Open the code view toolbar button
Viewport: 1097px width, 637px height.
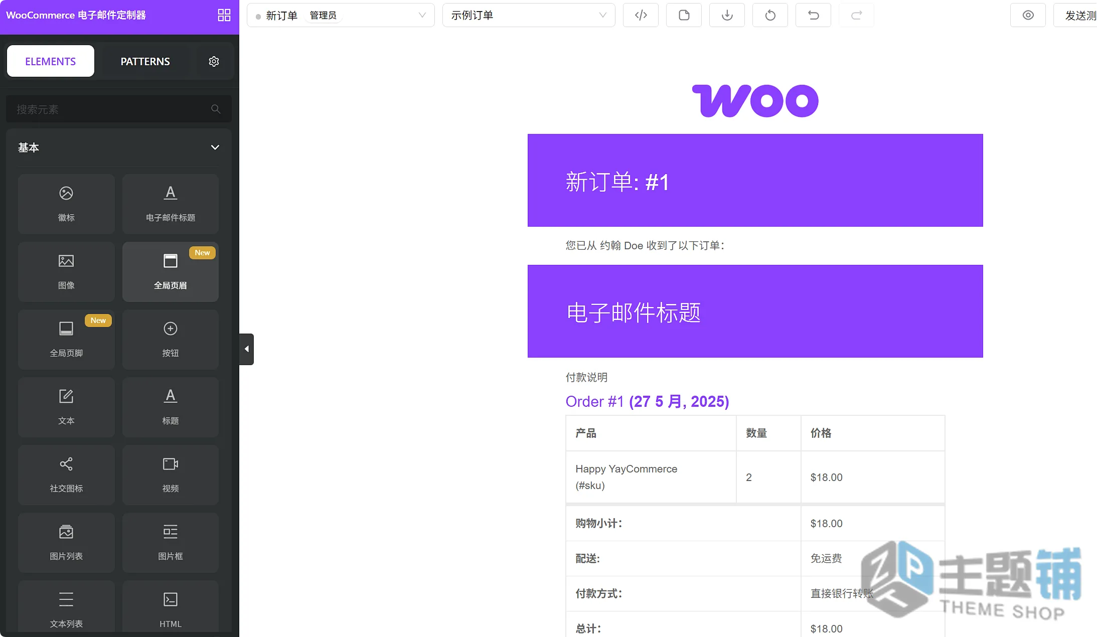pyautogui.click(x=641, y=15)
